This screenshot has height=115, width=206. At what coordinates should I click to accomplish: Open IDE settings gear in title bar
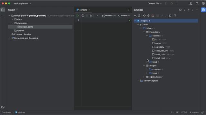pyautogui.click(x=203, y=4)
